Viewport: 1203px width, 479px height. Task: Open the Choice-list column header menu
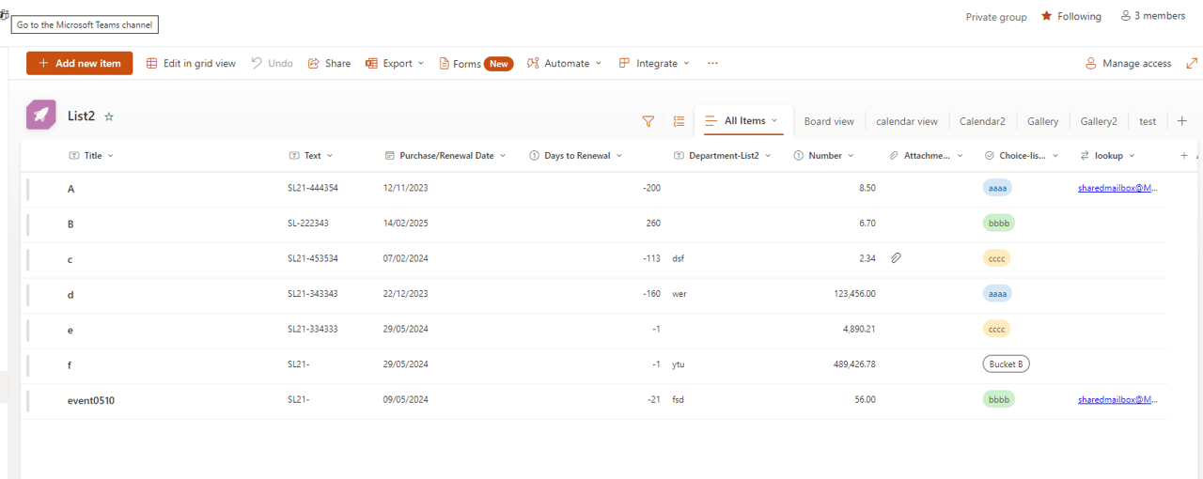pyautogui.click(x=1023, y=156)
